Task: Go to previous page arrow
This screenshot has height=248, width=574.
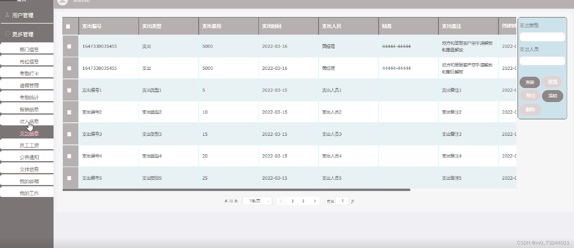Action: [281, 201]
